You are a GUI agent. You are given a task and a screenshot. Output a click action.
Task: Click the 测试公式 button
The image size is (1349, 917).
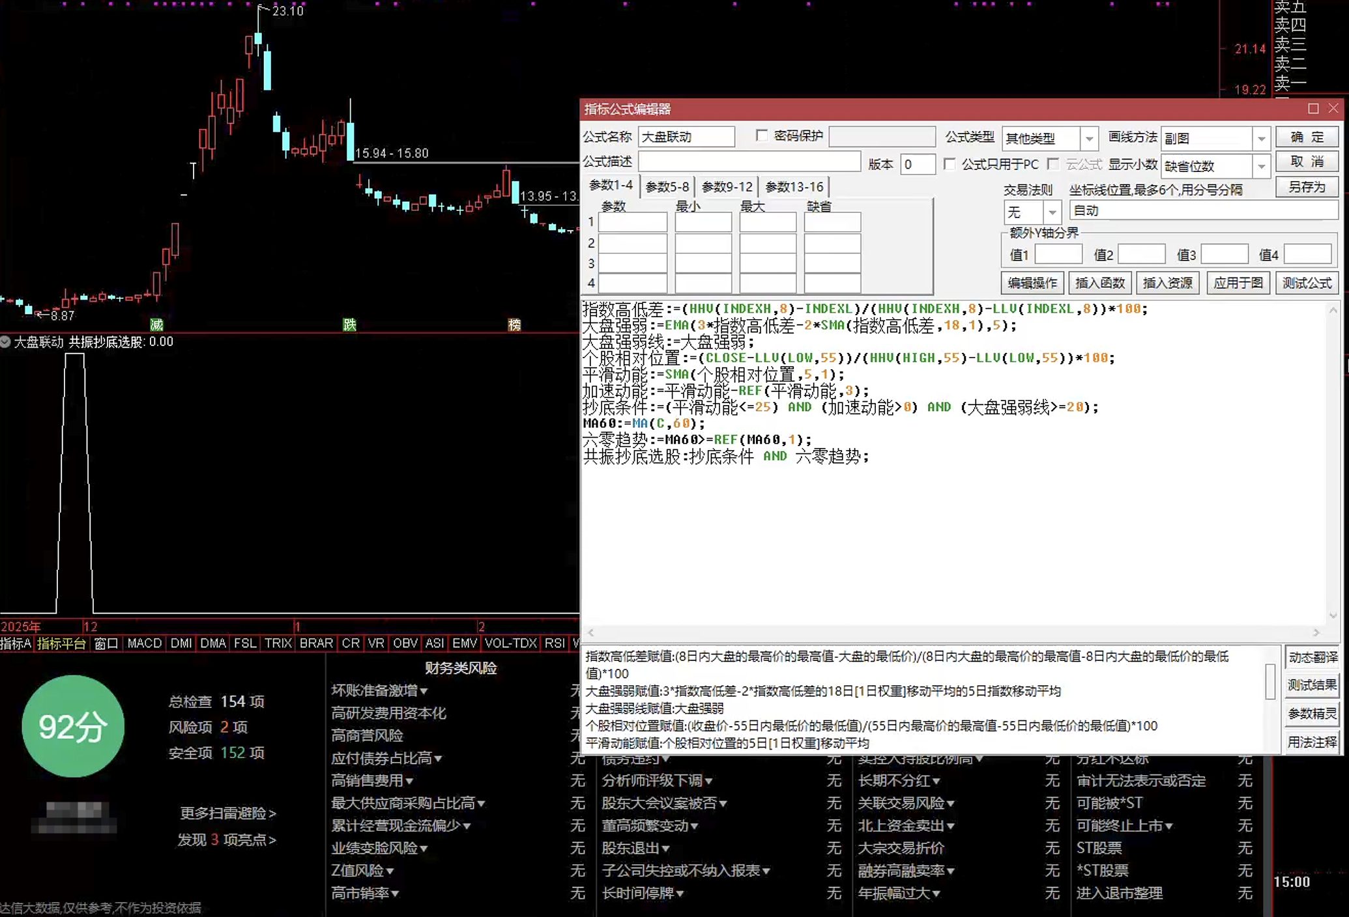click(1307, 283)
